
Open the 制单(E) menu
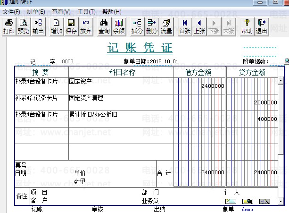pos(36,11)
